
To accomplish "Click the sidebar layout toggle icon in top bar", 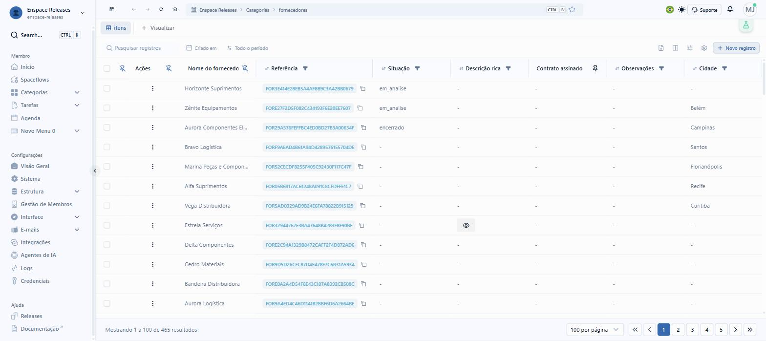I will click(112, 9).
